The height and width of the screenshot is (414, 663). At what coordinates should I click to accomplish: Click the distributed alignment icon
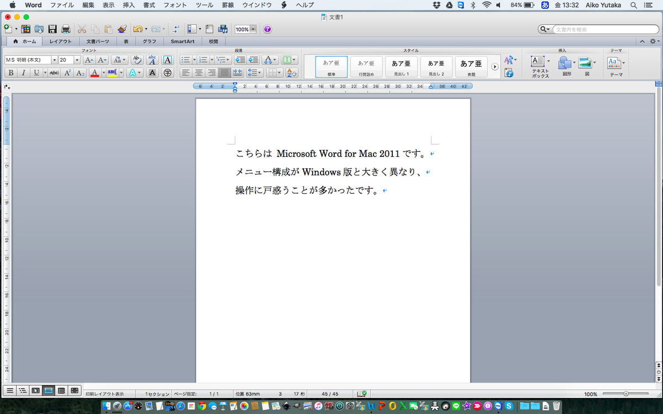[238, 72]
